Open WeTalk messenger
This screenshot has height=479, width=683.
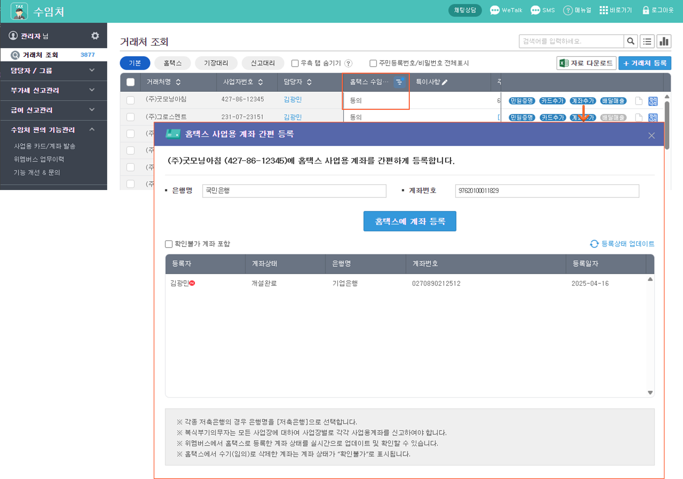(x=506, y=10)
